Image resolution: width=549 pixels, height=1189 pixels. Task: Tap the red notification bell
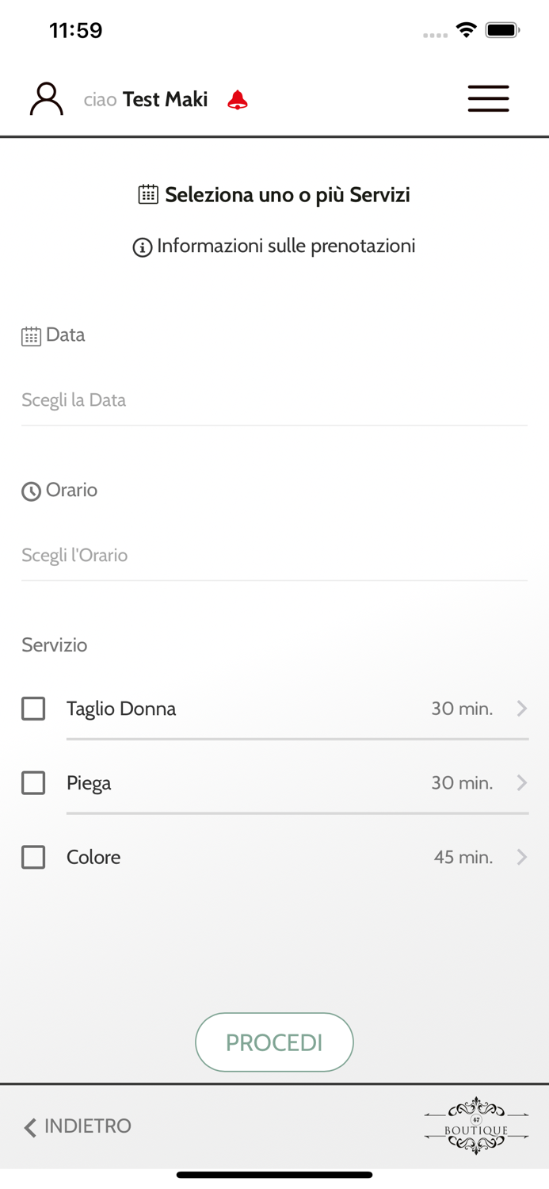click(238, 100)
